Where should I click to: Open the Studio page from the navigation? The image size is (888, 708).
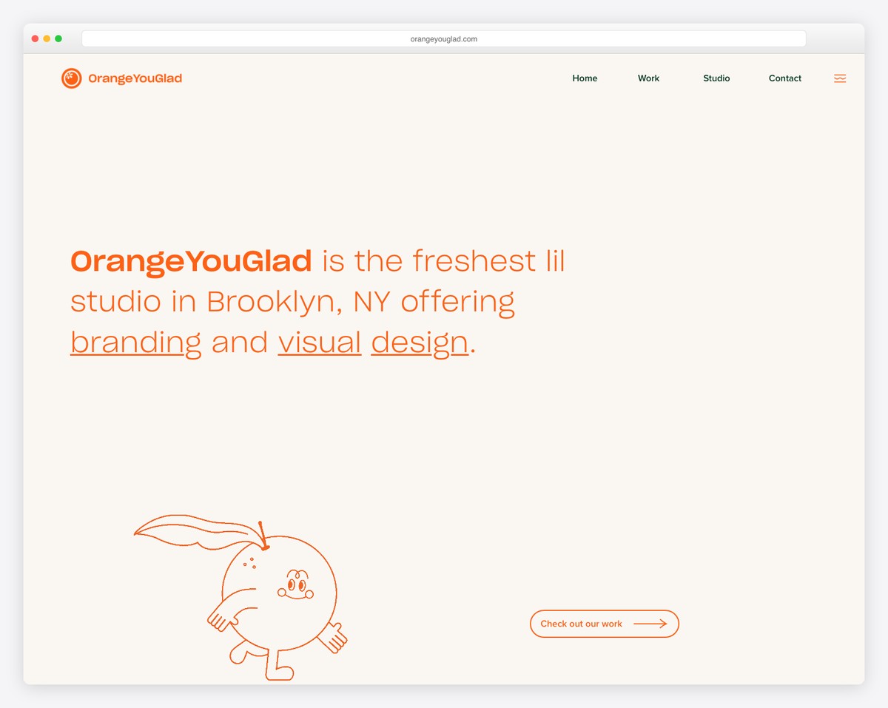716,78
